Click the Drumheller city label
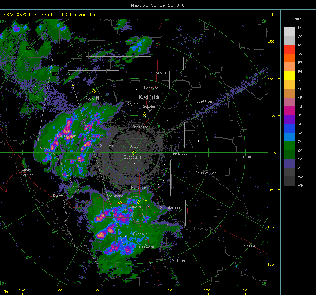316x295 pixels. 206,173
